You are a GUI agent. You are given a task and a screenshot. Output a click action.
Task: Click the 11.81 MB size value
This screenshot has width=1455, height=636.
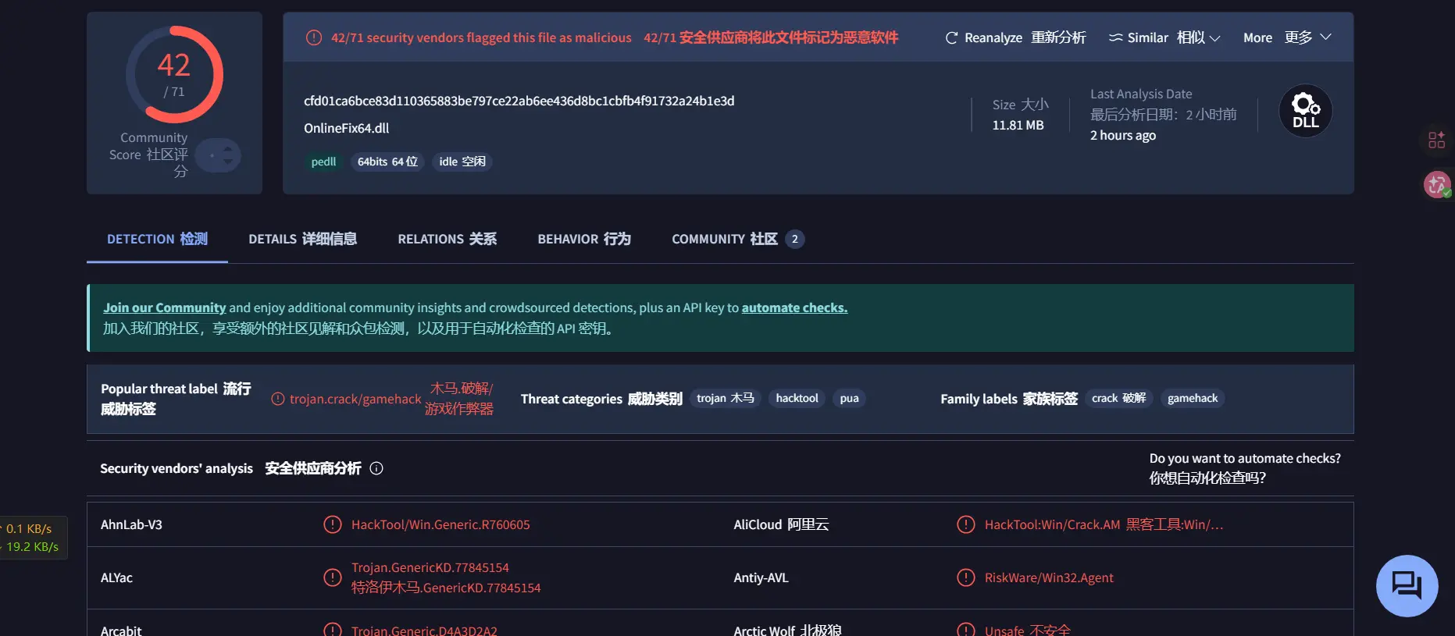coord(1018,125)
